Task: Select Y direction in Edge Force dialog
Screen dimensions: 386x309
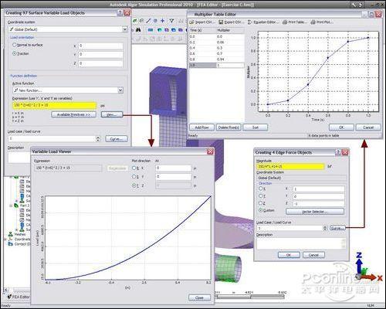Action: click(261, 196)
